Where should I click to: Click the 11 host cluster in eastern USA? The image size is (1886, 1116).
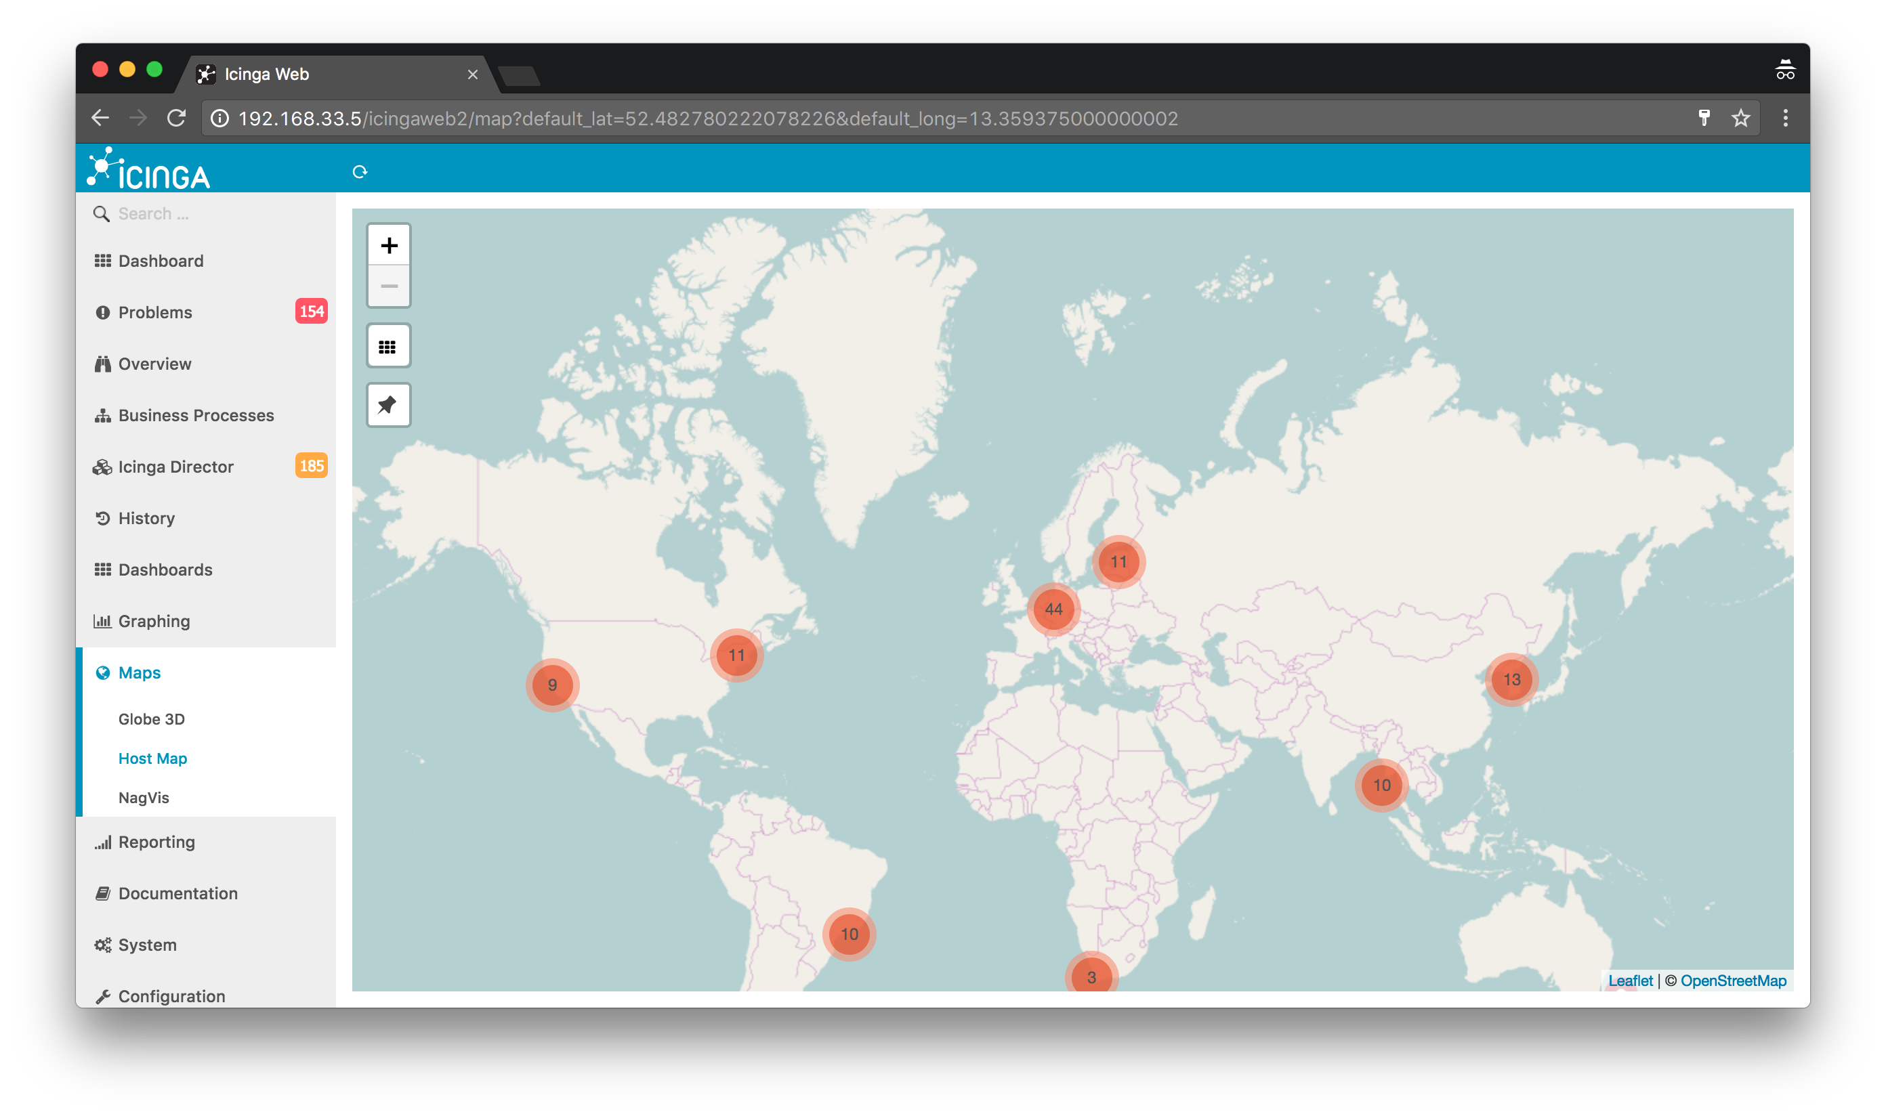coord(736,656)
